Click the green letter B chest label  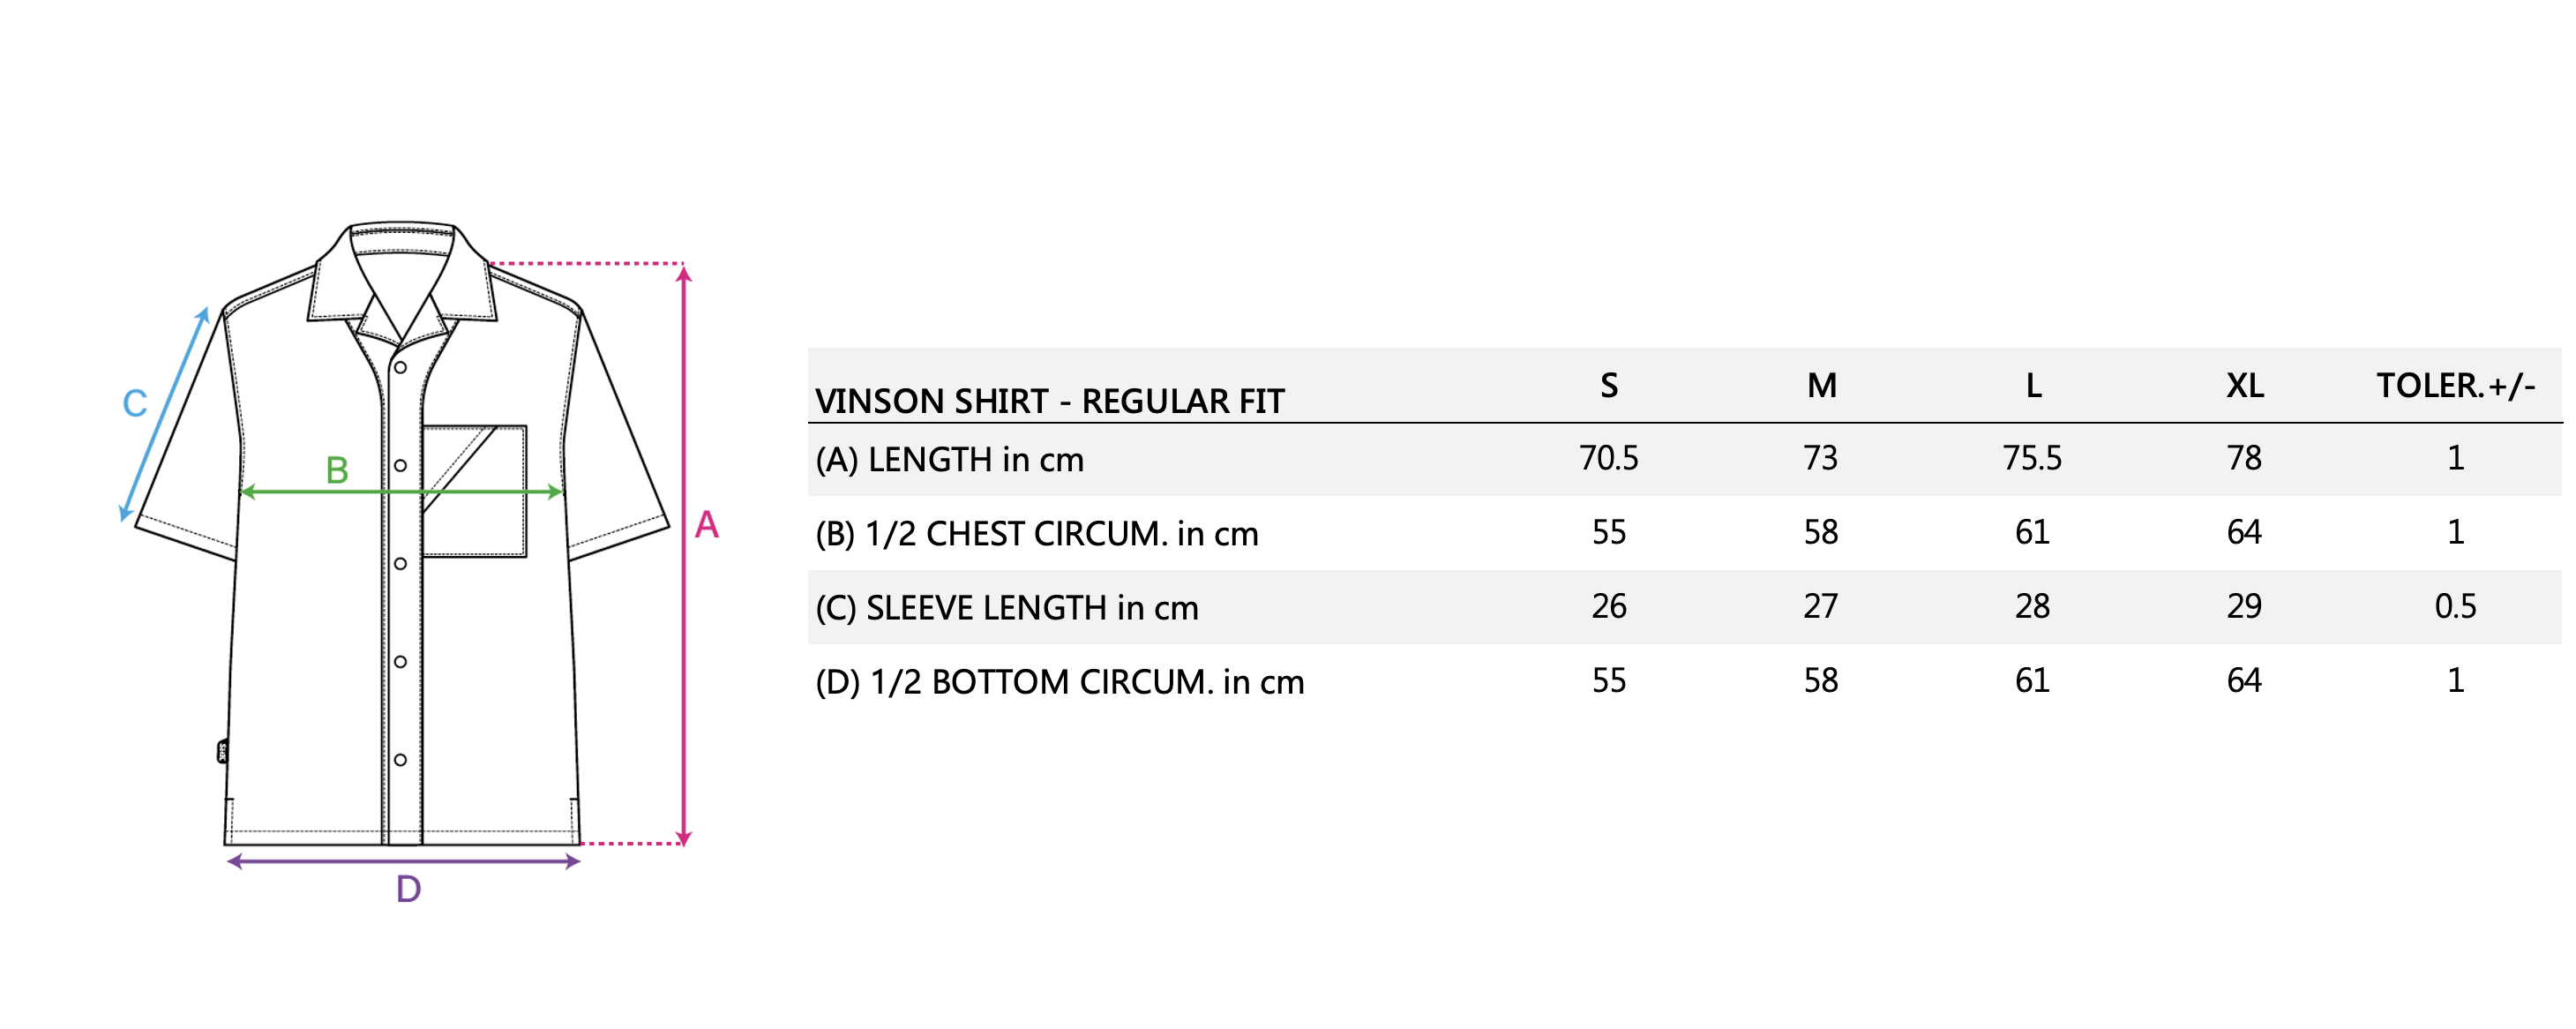pos(337,470)
